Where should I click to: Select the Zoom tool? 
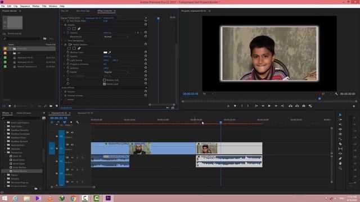coord(340,168)
